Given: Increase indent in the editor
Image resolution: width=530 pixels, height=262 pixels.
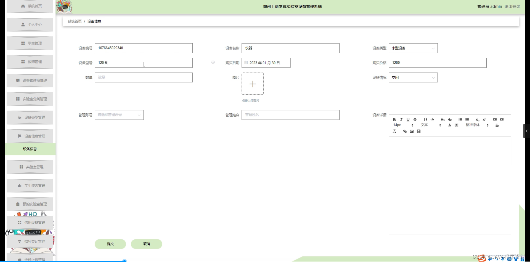Looking at the screenshot, I should pos(502,120).
